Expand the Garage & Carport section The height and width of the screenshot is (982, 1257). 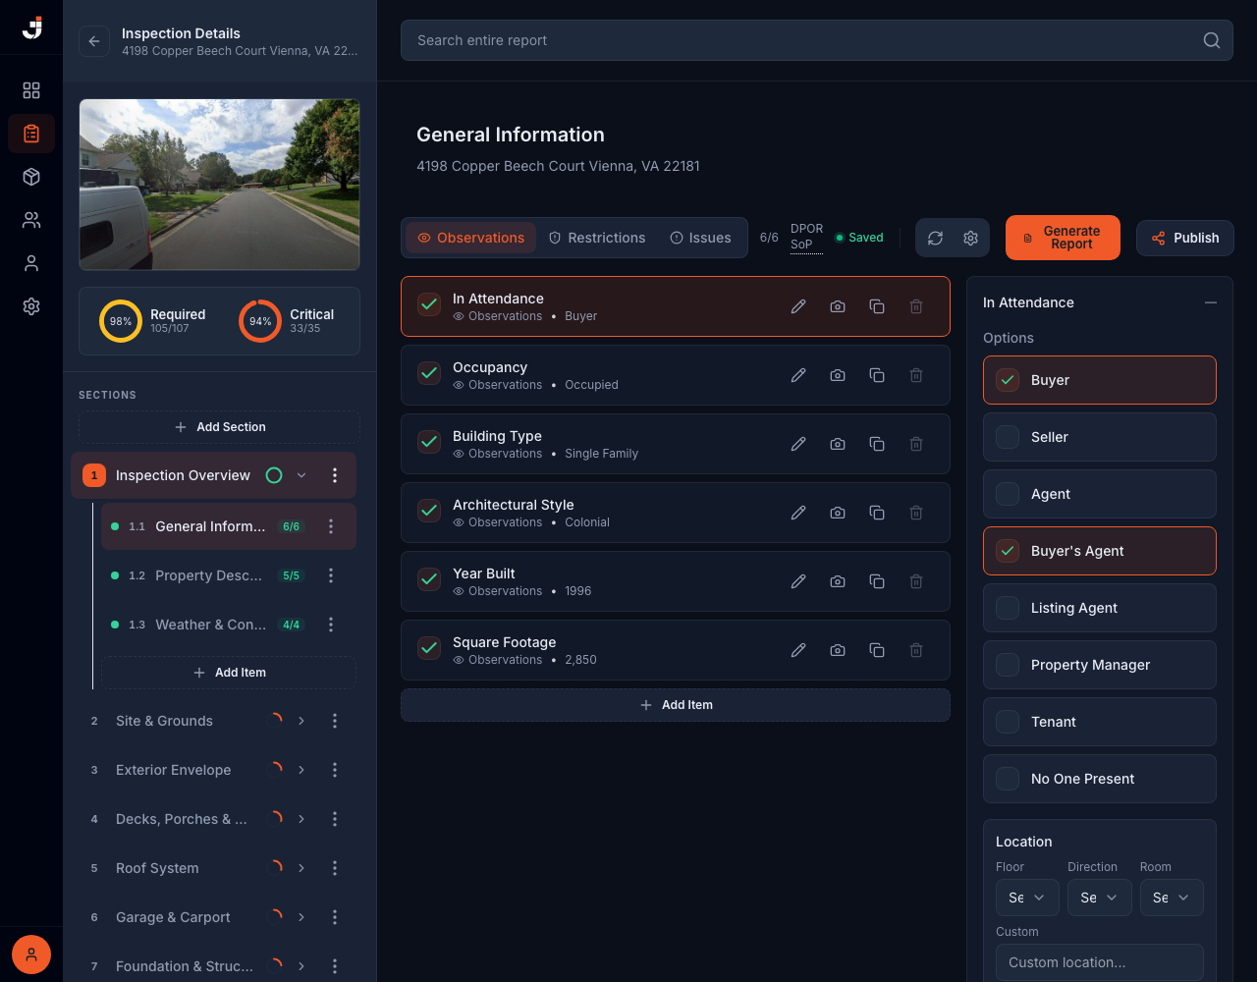(x=301, y=917)
